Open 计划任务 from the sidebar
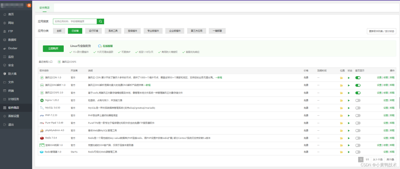The height and width of the screenshot is (169, 400). point(13,99)
